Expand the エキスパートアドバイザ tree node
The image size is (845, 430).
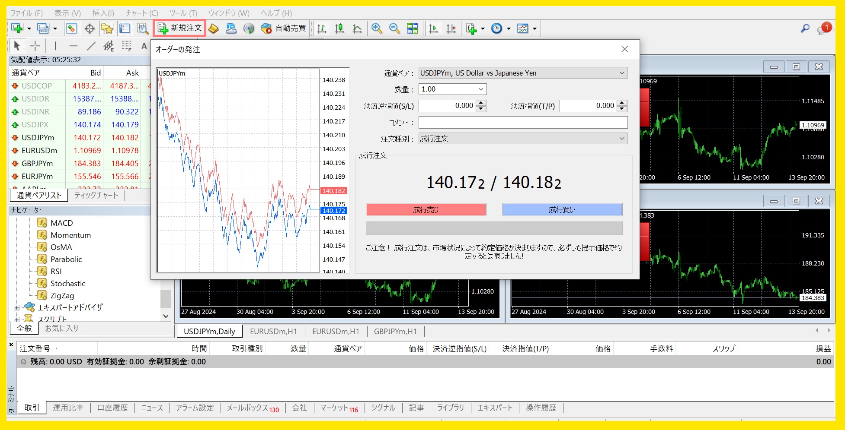[16, 307]
